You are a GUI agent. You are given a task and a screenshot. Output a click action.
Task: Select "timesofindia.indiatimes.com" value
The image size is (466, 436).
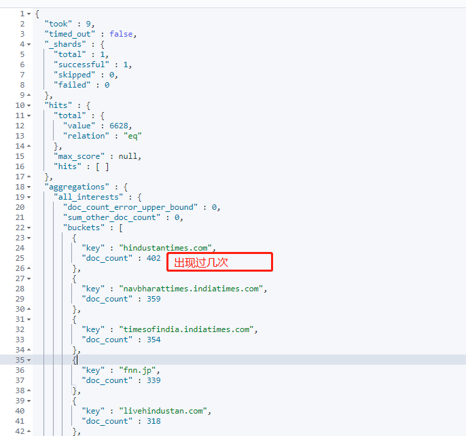pos(186,329)
